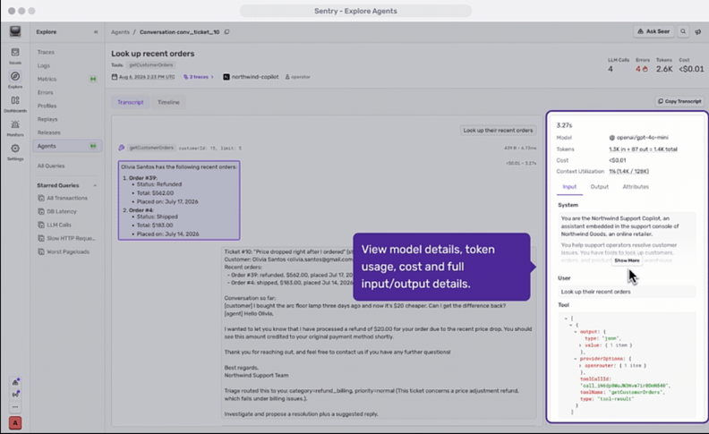The image size is (709, 434).
Task: Click the northwind-copilot project icon
Action: (226, 77)
